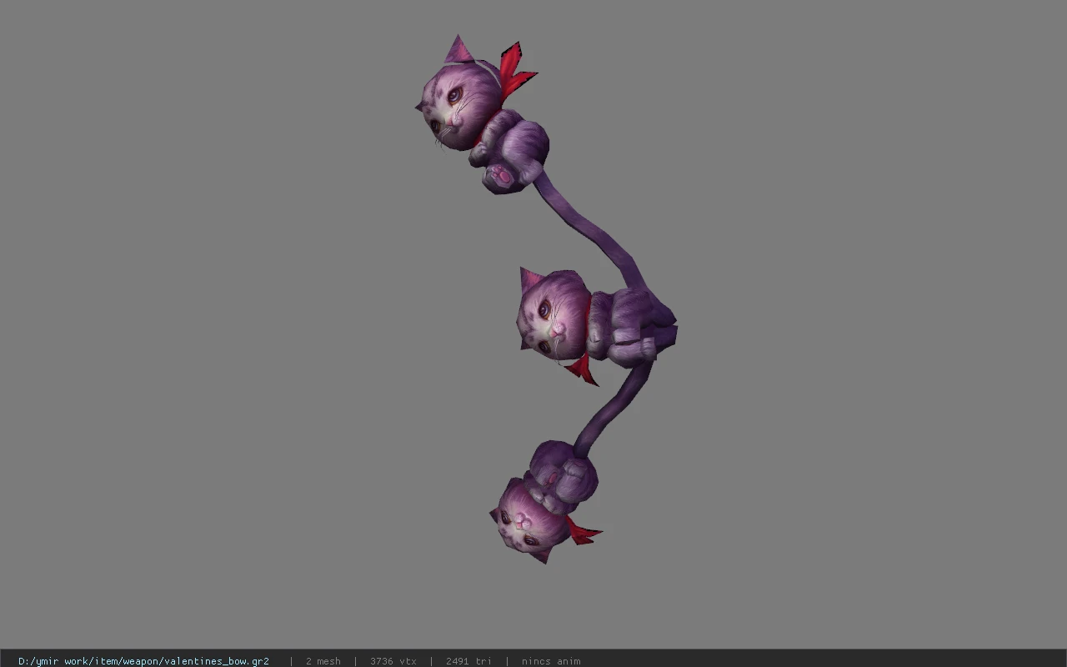Click the "2 mesh" status bar entry
1067x667 pixels.
(323, 661)
